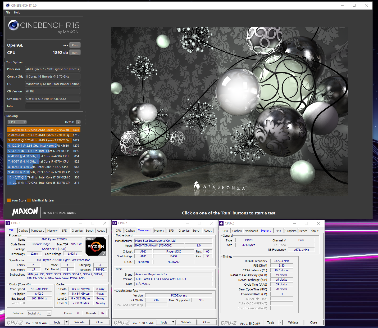Click the DRAM Frequency value 1670.5 MHz
The height and width of the screenshot is (328, 378).
[x=281, y=261]
